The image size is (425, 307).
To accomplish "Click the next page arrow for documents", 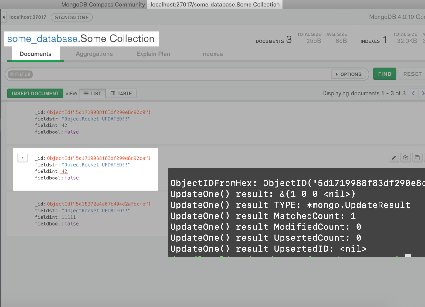I will 423,93.
